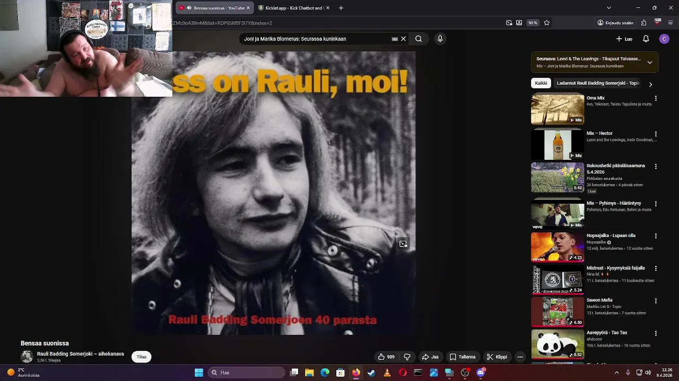Open Rauli Badding Somerjoki channel link

tap(80, 353)
